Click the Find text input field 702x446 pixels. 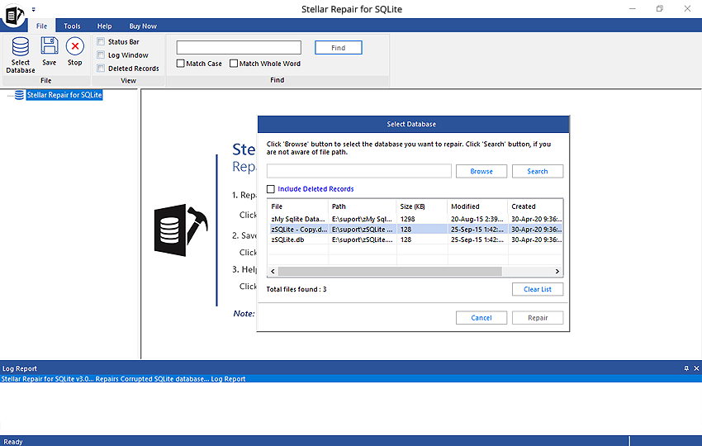pos(239,47)
